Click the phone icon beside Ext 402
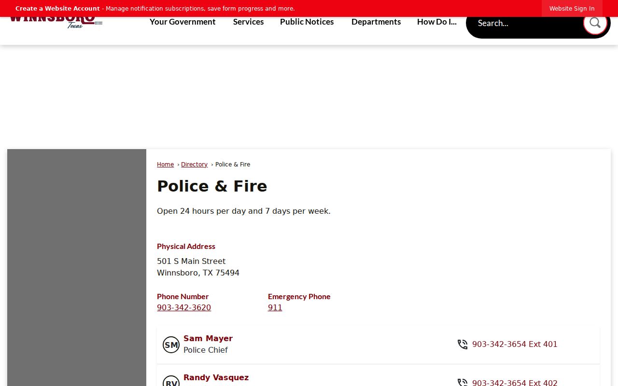Image resolution: width=618 pixels, height=386 pixels. click(463, 383)
